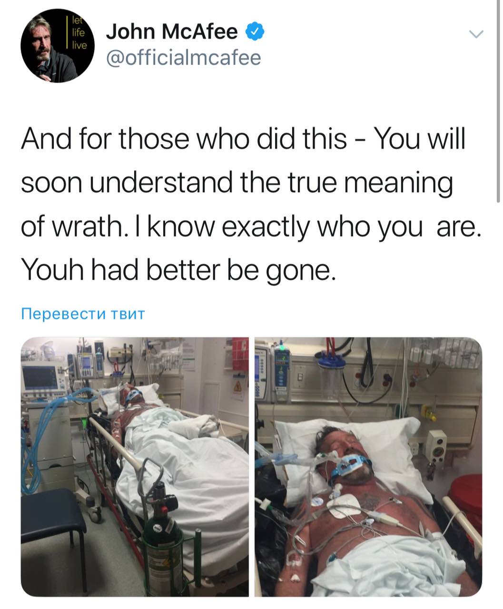The width and height of the screenshot is (503, 609).
Task: Open the right close-up patient photo
Action: pos(368,467)
